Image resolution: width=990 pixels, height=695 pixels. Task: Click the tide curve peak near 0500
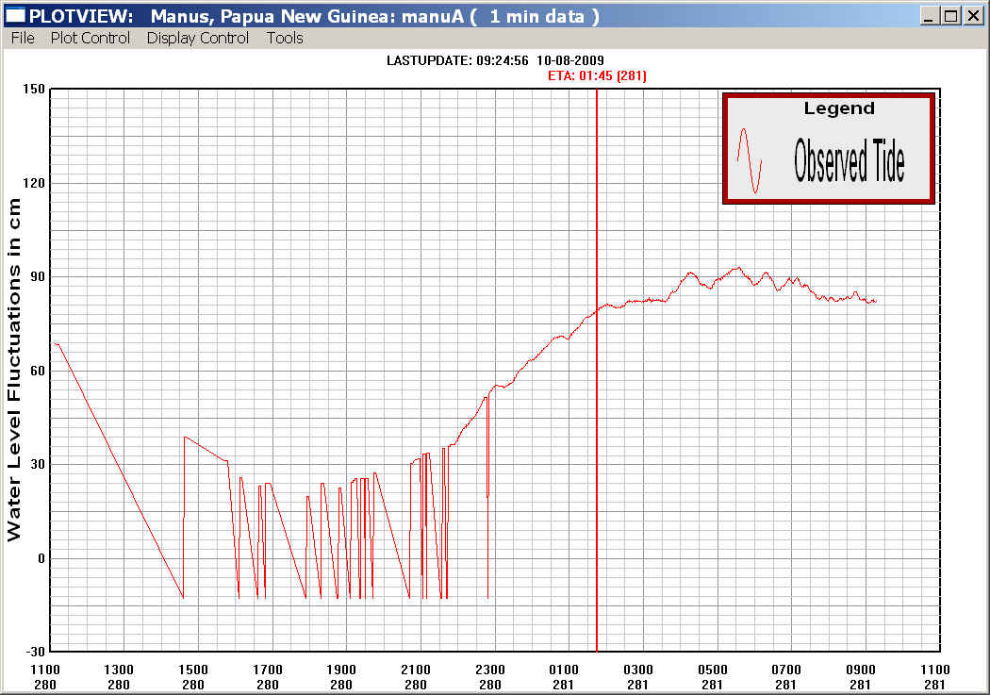point(736,268)
